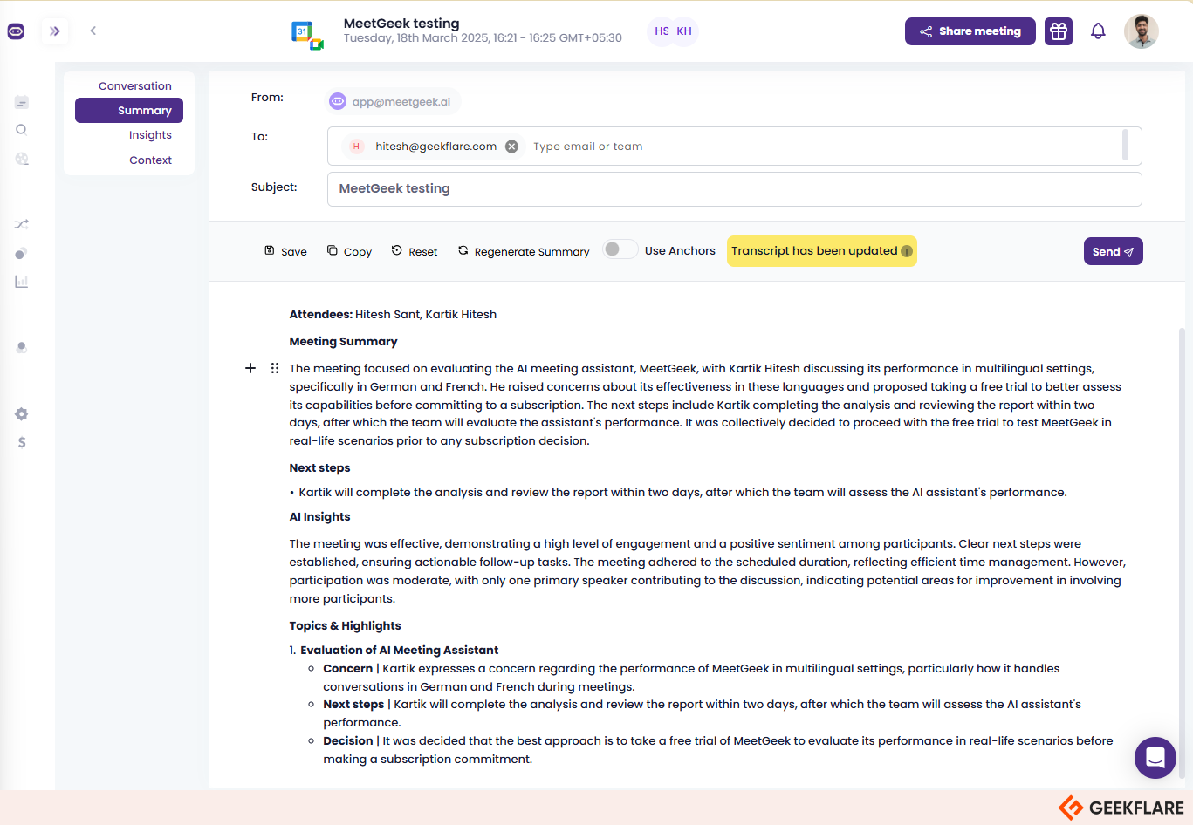
Task: Open the workflows shuffle-arrows sidebar icon
Action: pyautogui.click(x=22, y=224)
